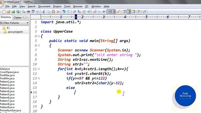Collapse the code fold at line 6
Image resolution: width=201 pixels, height=113 pixels.
tap(39, 46)
